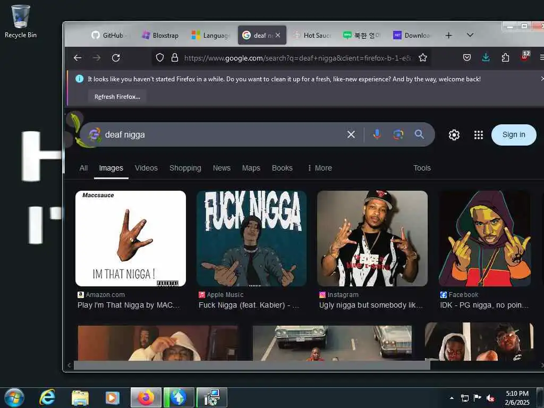The height and width of the screenshot is (408, 544).
Task: Switch to the Language tab
Action: click(x=211, y=36)
